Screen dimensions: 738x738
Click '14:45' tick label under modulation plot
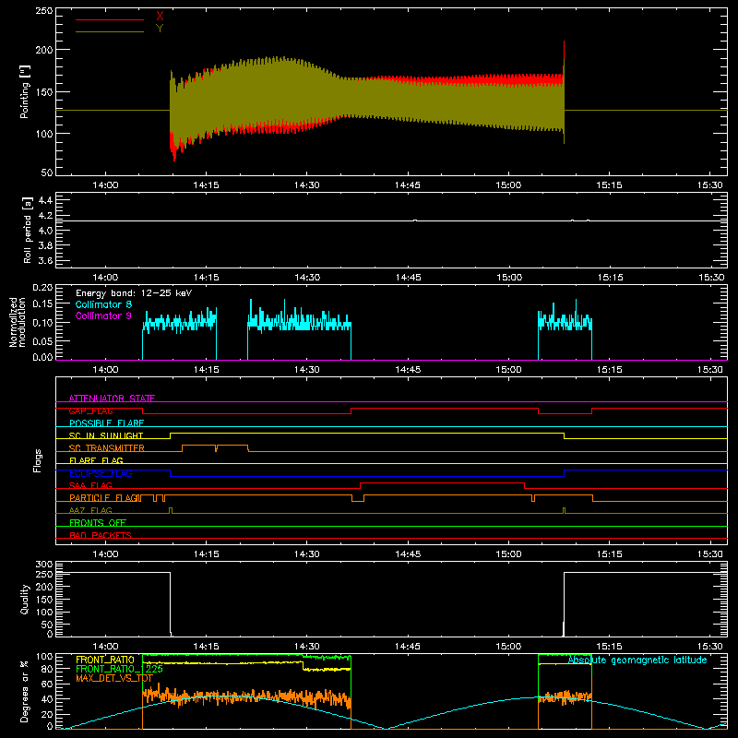point(408,370)
